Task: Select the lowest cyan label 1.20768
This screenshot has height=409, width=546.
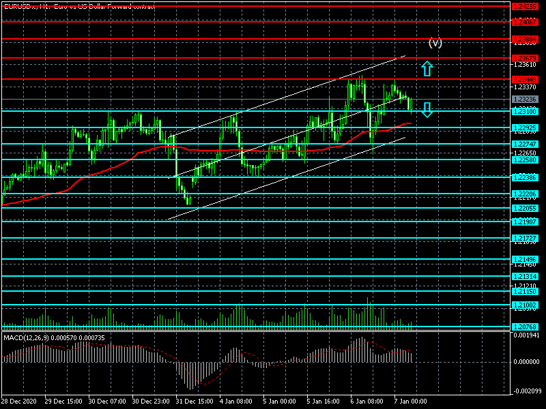Action: [x=524, y=327]
